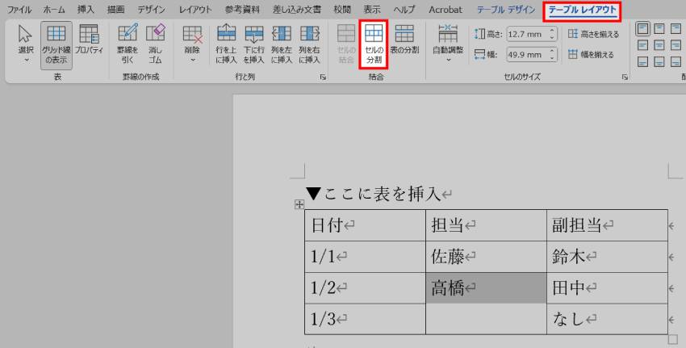Expand the 選択 (Select) dropdown
This screenshot has height=348, width=686.
(x=24, y=44)
